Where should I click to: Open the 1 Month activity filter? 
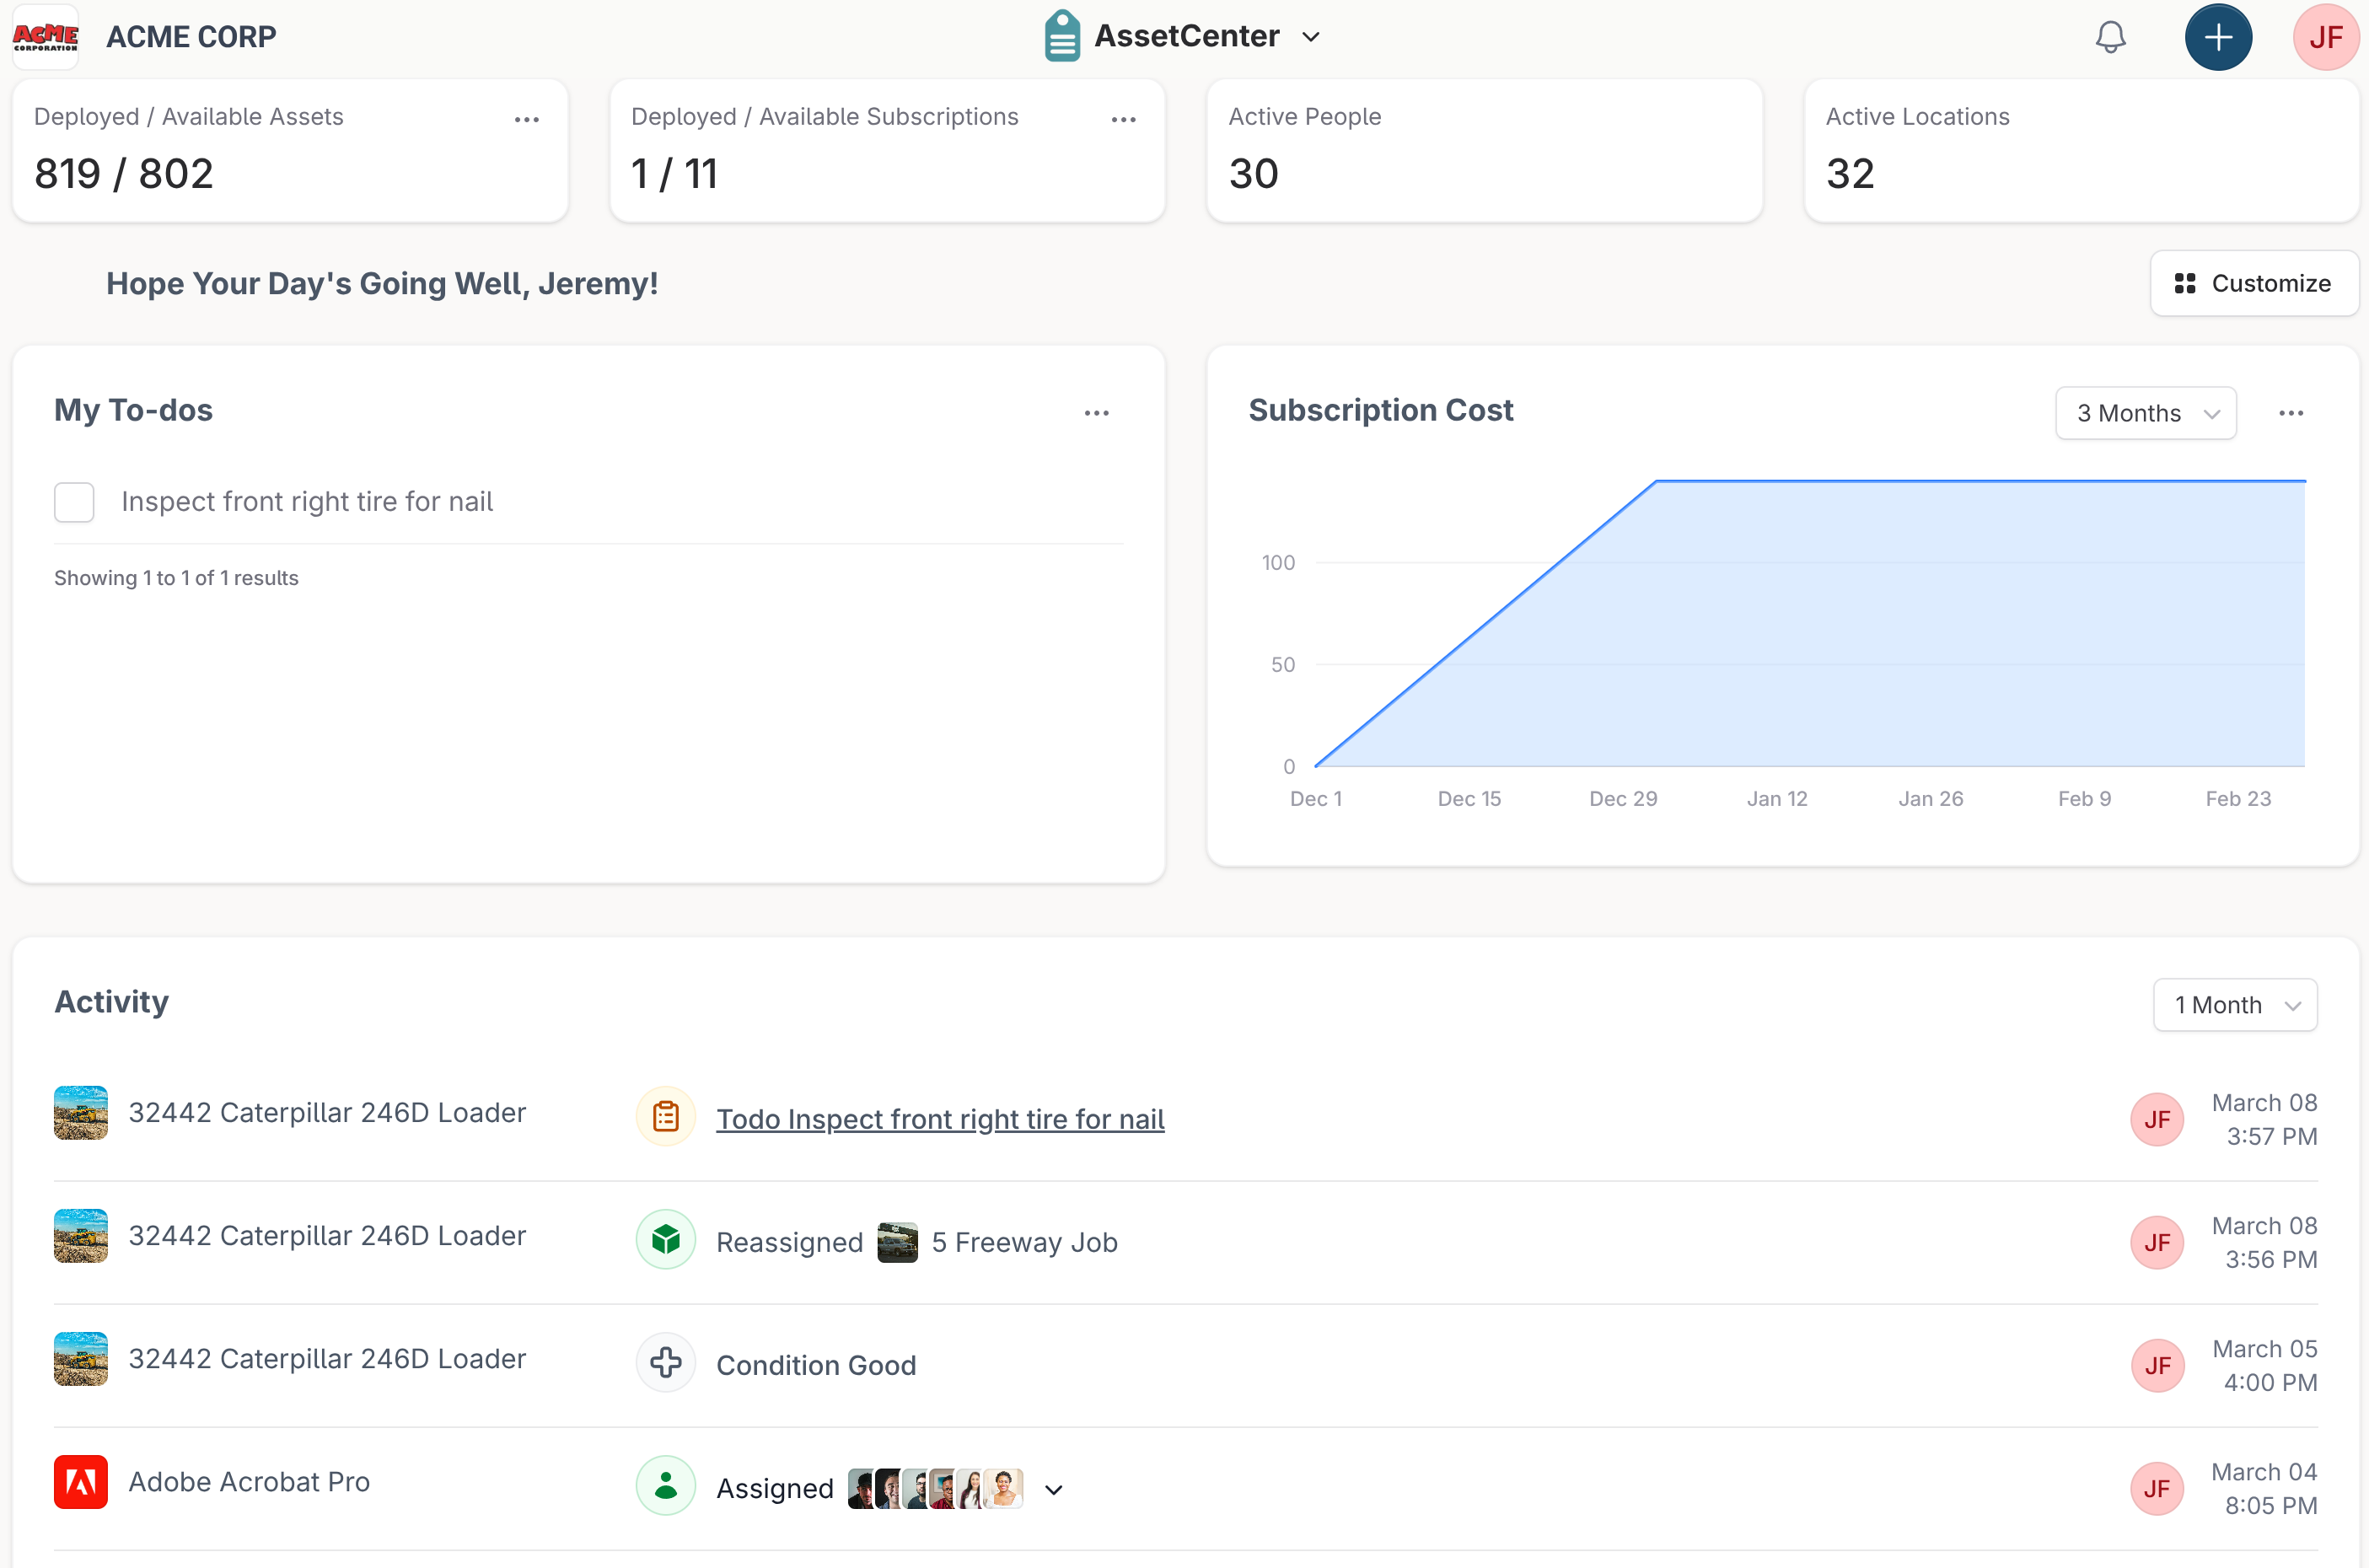pyautogui.click(x=2235, y=1004)
